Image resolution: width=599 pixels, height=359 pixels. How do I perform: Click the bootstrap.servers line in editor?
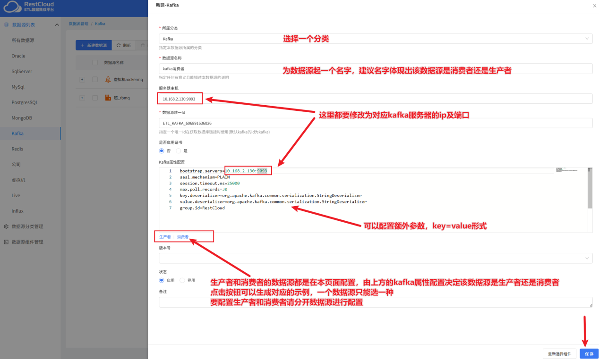223,171
